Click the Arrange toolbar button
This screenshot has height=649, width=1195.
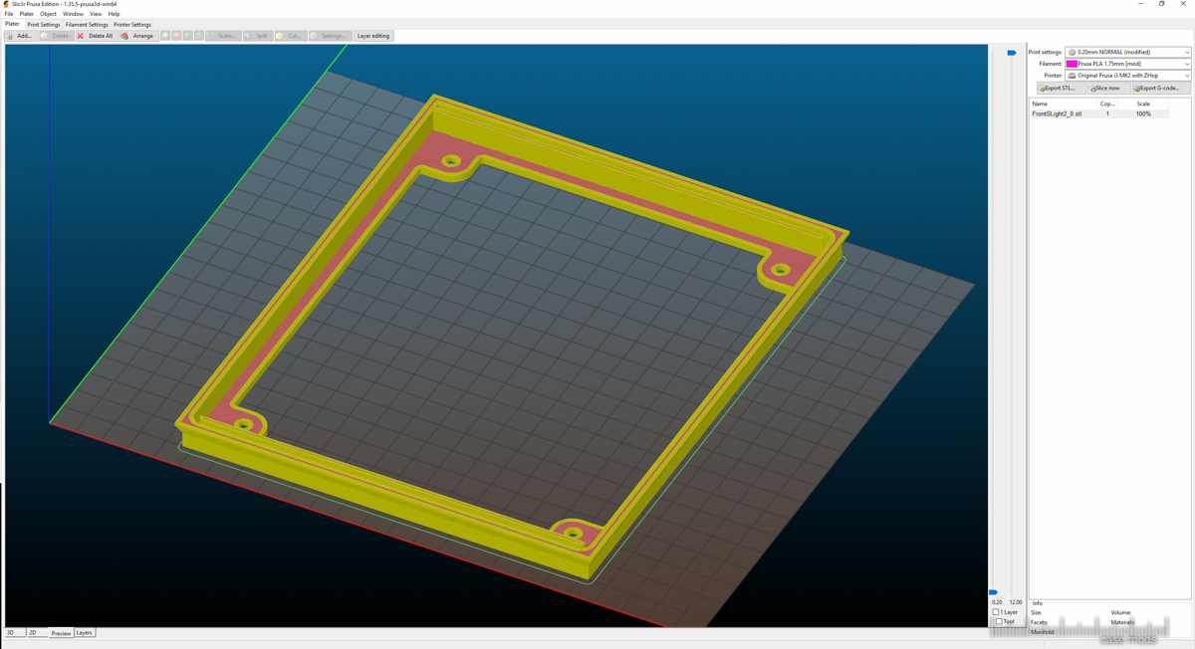pyautogui.click(x=137, y=36)
